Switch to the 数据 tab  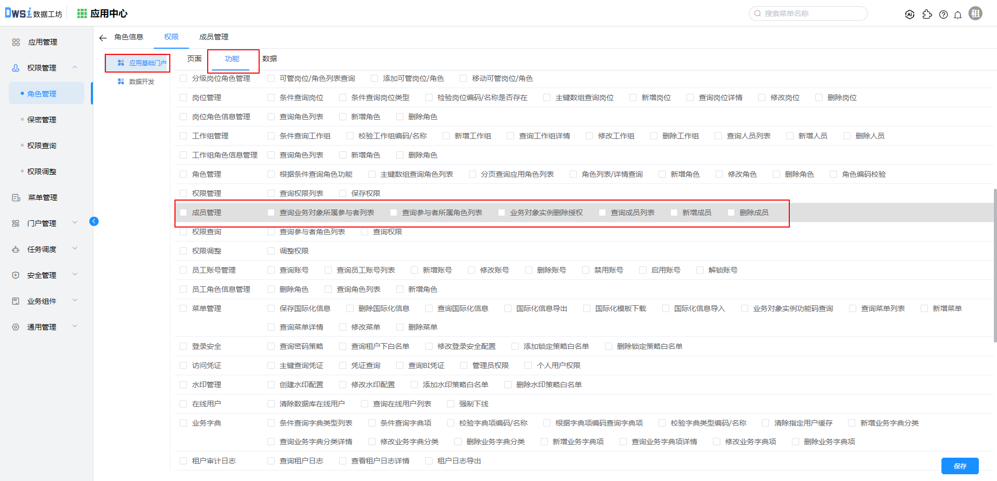click(x=270, y=59)
